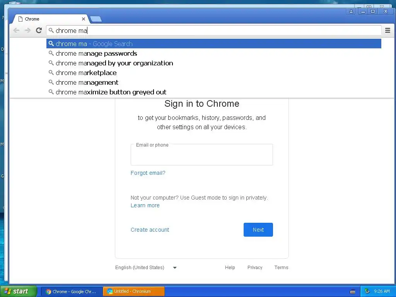Close the Chrome tab with the X
This screenshot has height=297, width=396.
[84, 19]
